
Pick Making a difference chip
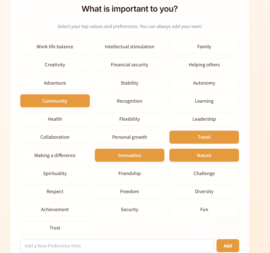click(x=55, y=155)
